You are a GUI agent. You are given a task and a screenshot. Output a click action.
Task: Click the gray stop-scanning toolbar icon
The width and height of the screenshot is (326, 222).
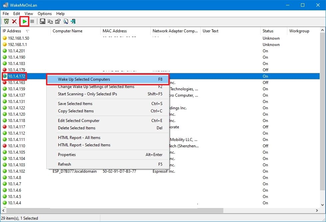32,21
